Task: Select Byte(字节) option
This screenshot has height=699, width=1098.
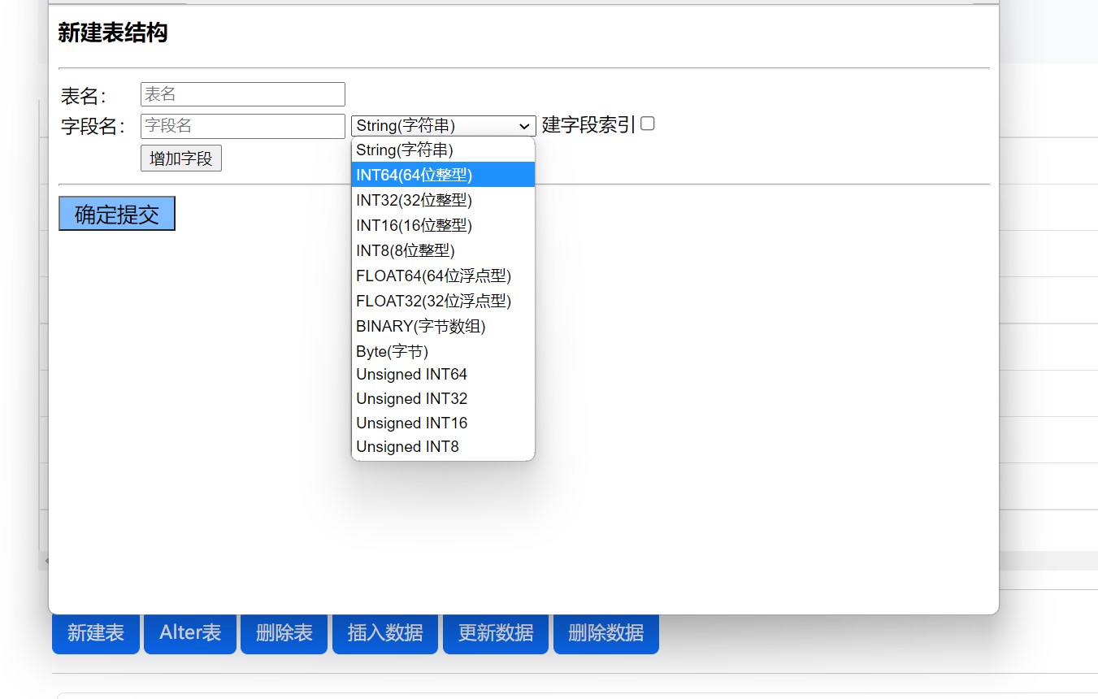Action: point(443,351)
